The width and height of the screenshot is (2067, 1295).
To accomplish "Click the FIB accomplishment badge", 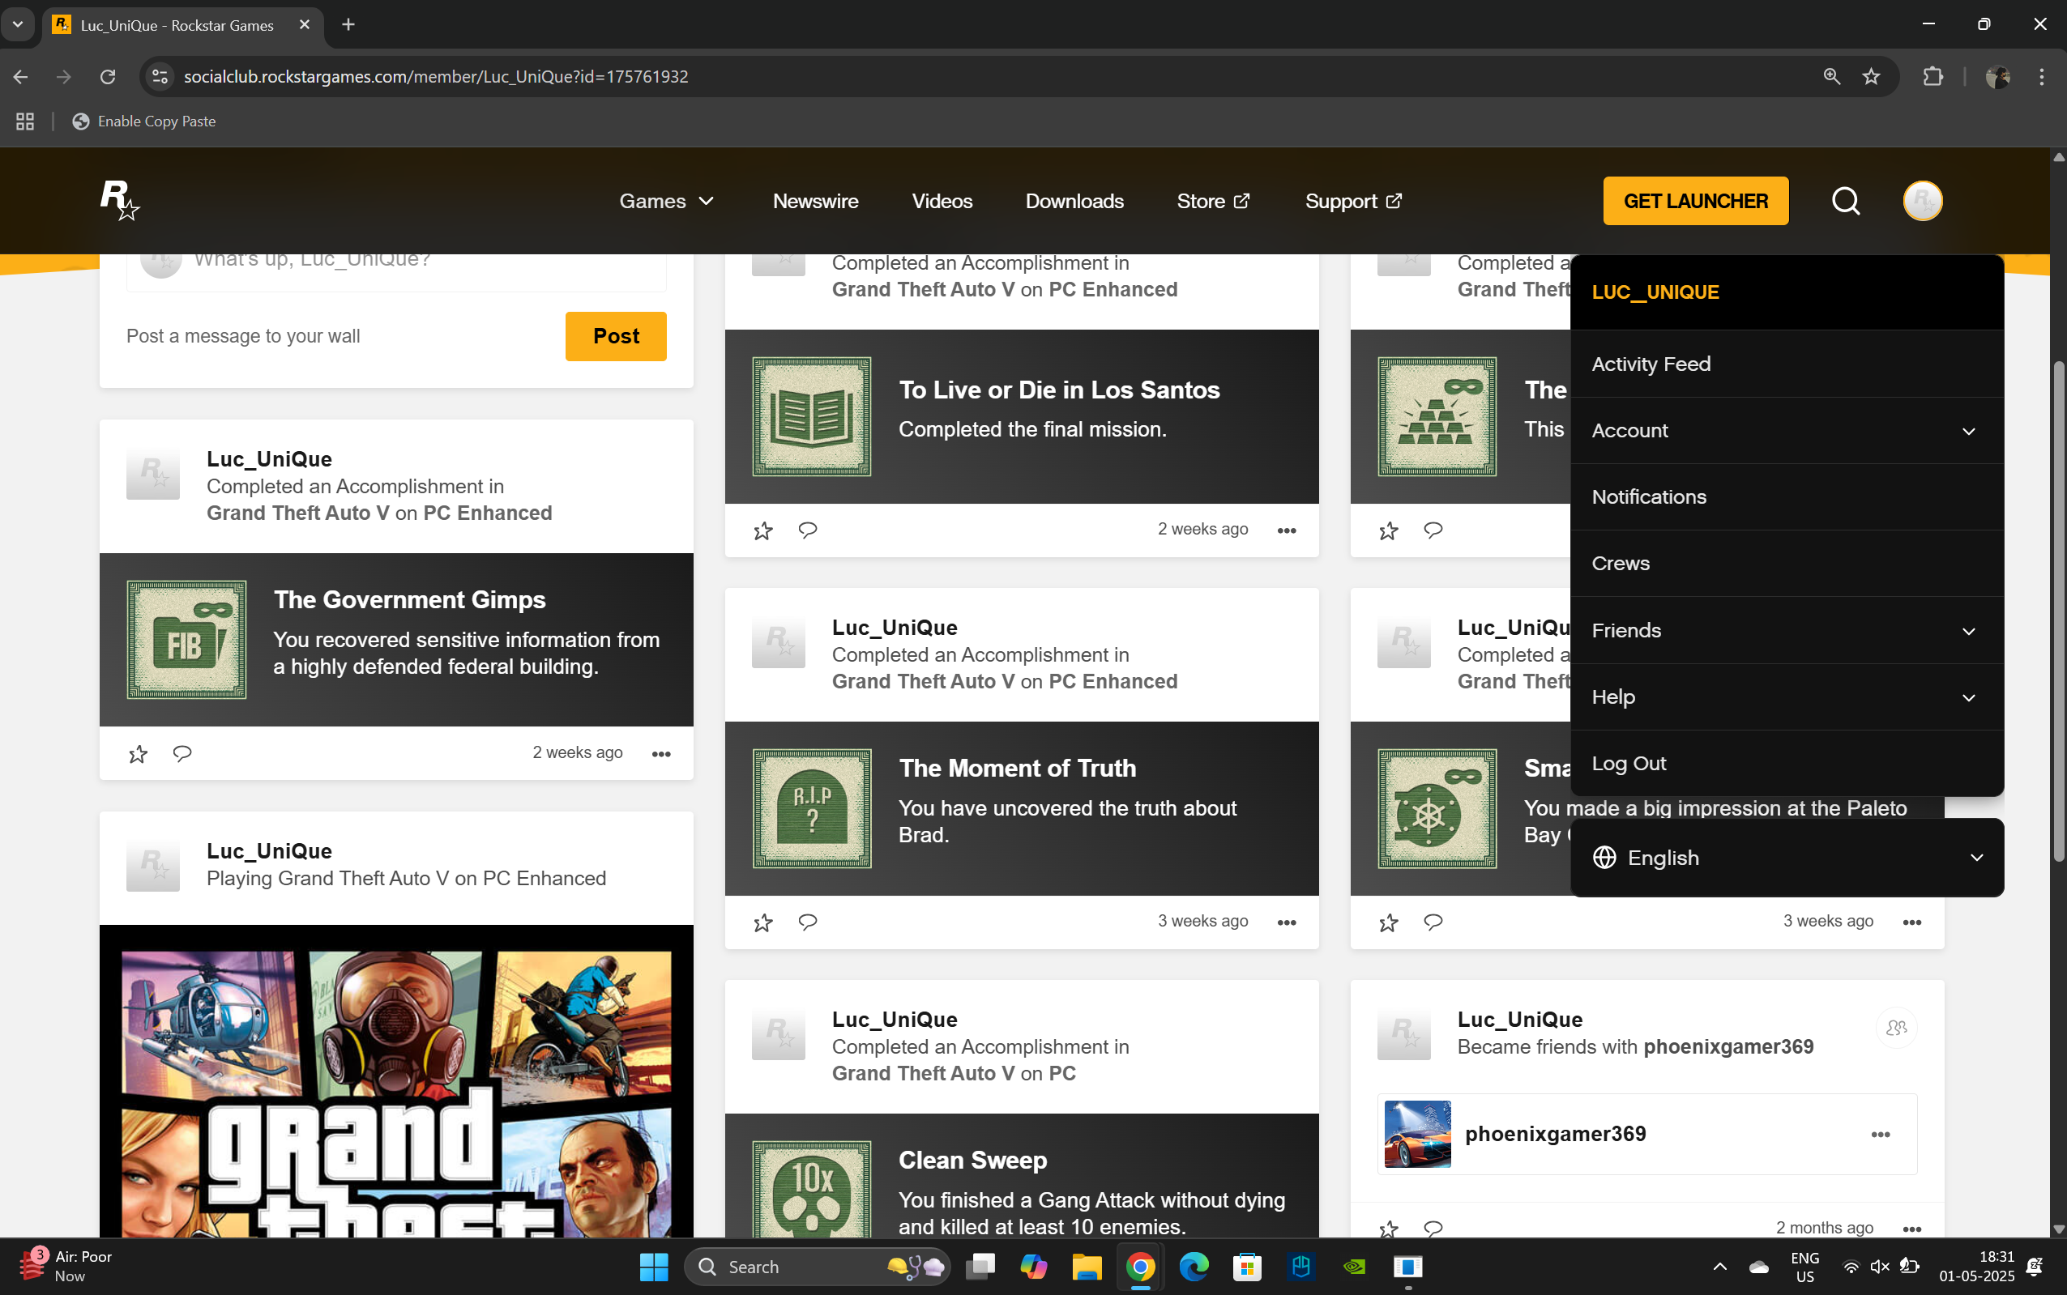I will [186, 640].
